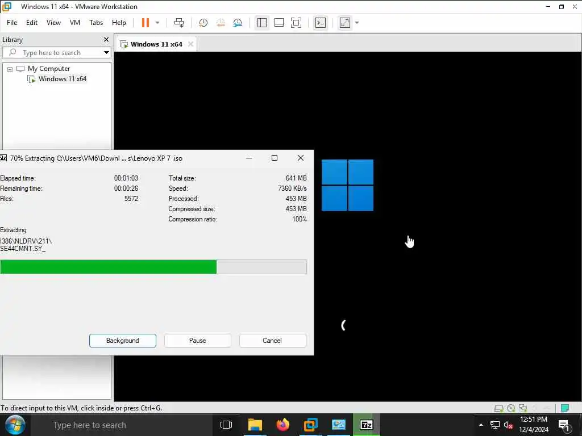
Task: Pause the 7-Zip extraction
Action: (x=197, y=341)
